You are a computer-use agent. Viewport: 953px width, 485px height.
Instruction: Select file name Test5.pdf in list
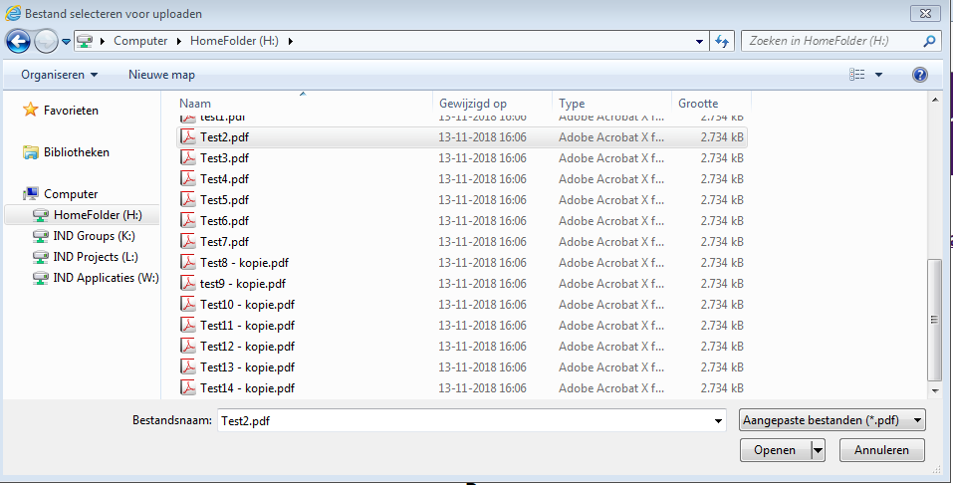(224, 200)
